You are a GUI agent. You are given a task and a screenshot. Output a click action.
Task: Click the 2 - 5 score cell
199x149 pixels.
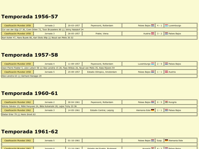(160, 64)
